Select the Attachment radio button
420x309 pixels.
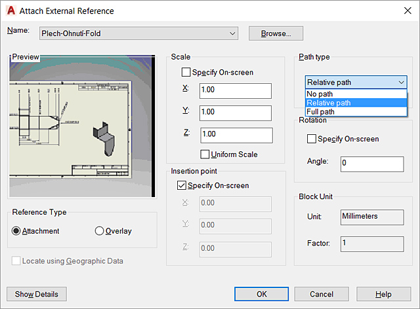[16, 231]
